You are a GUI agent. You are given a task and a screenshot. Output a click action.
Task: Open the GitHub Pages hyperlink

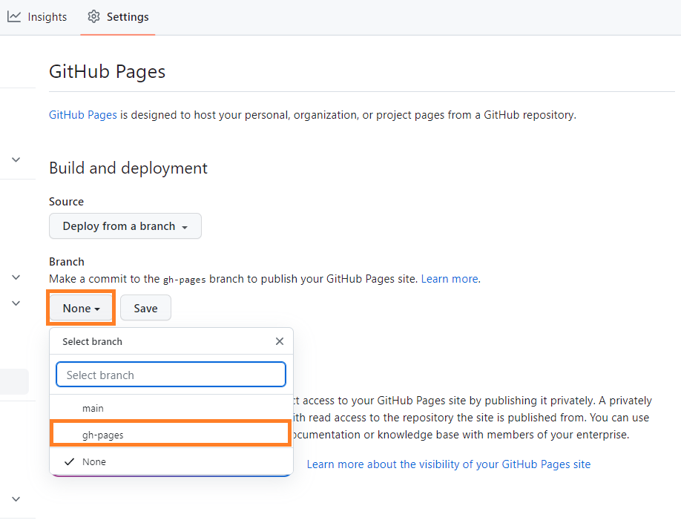tap(82, 114)
